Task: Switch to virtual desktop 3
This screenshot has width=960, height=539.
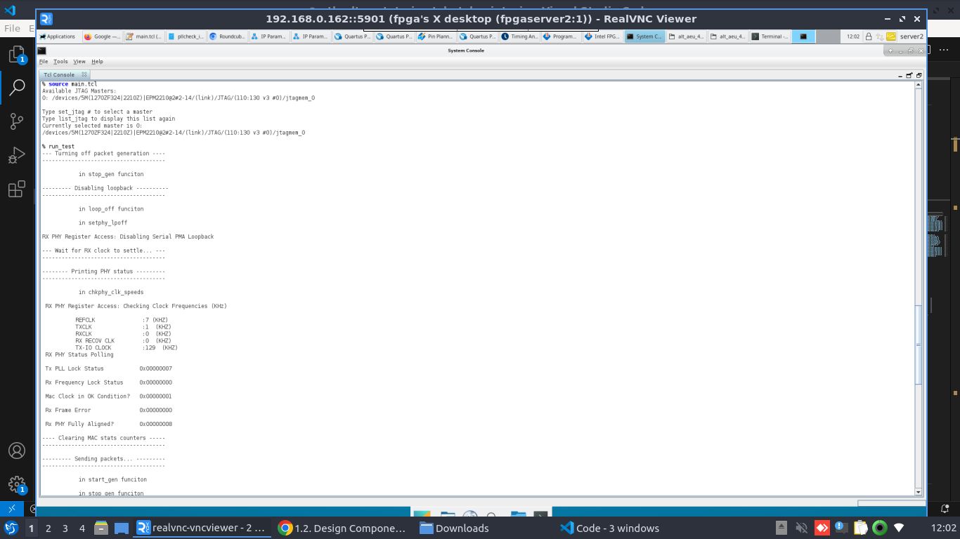Action: (x=65, y=528)
